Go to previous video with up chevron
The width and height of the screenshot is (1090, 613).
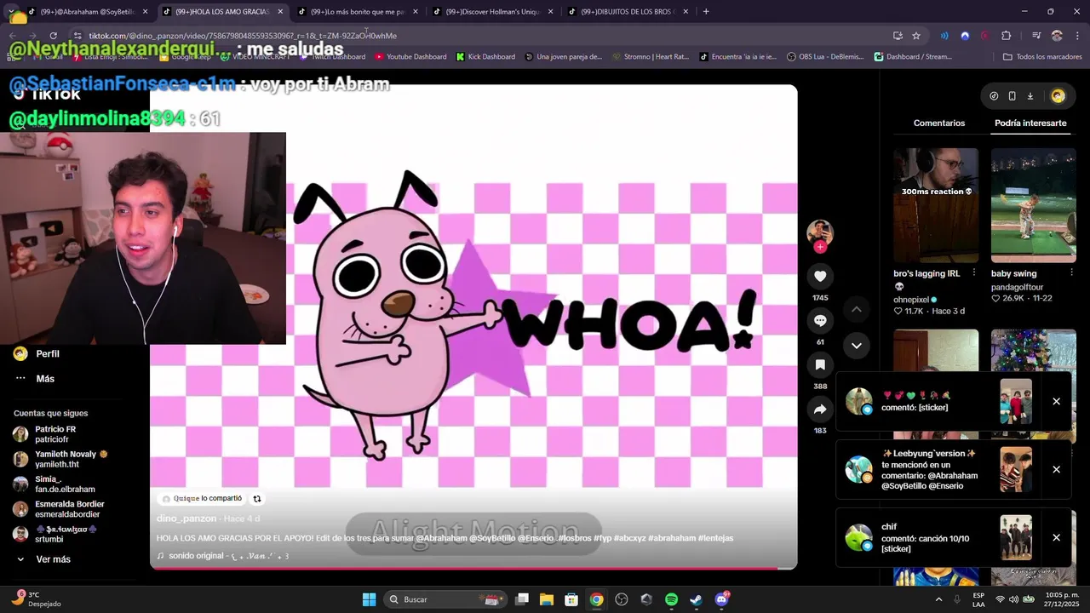tap(857, 310)
